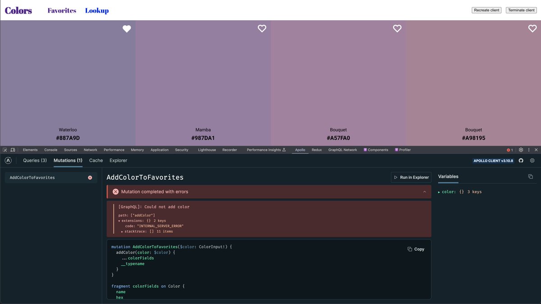Click the Apollo Client v3.10.8 badge
Screen dimensions: 541x304
coord(493,161)
